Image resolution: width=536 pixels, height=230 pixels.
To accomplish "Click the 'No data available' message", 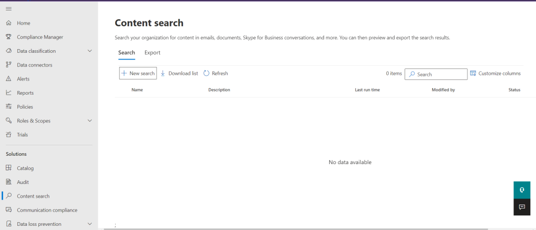I will (x=350, y=162).
